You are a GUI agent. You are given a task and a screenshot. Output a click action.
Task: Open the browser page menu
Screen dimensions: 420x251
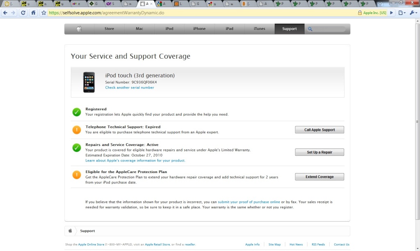[x=401, y=13]
